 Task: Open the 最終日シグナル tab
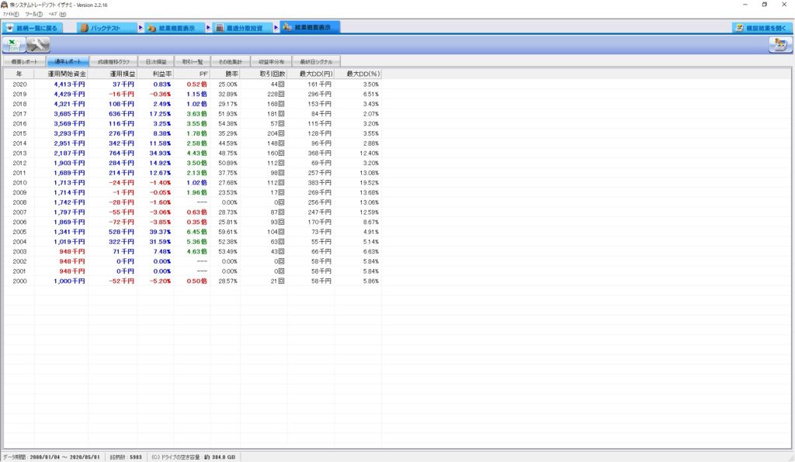(317, 60)
